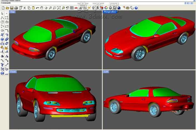This screenshot has height=130, width=196.
Task: Select the Join tool
Action: (2, 48)
